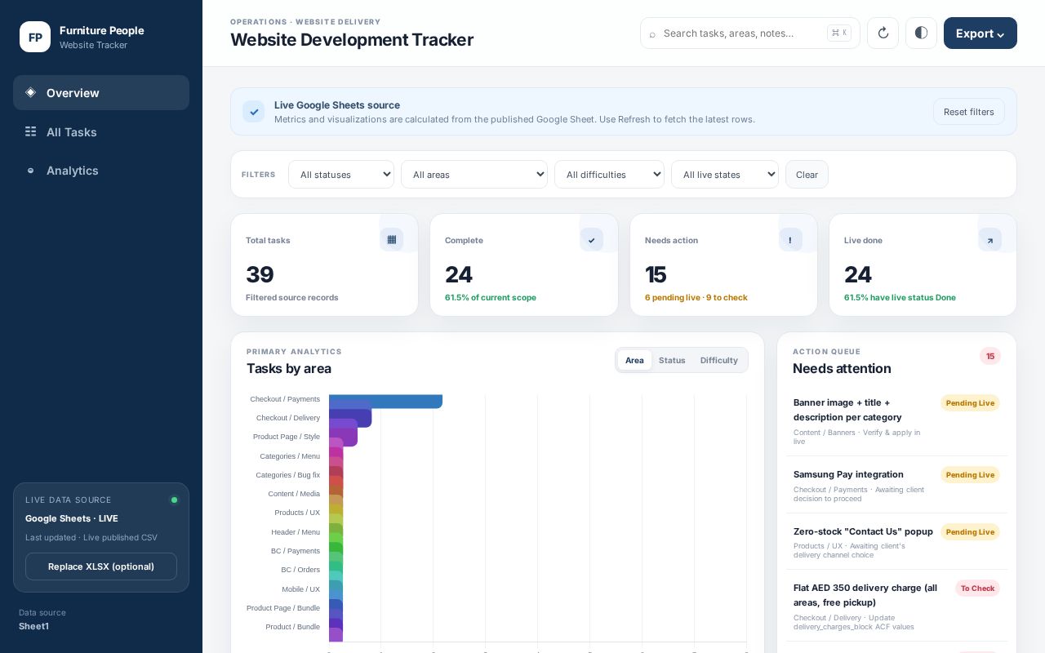1045x653 pixels.
Task: Click the To Check badge on Flat AED 350
Action: (x=977, y=589)
